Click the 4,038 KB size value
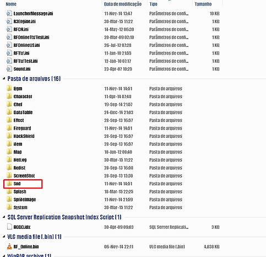Viewport: 266px width, 257px height. click(211, 247)
